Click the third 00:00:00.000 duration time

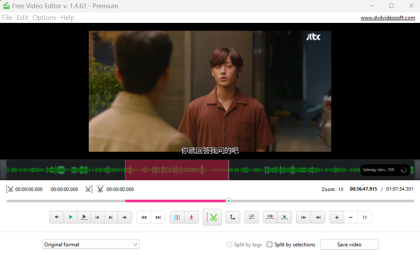120,189
